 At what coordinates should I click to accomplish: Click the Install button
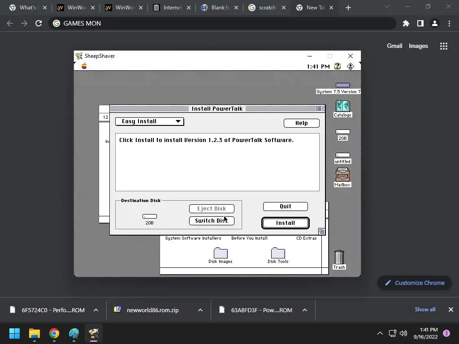(286, 223)
